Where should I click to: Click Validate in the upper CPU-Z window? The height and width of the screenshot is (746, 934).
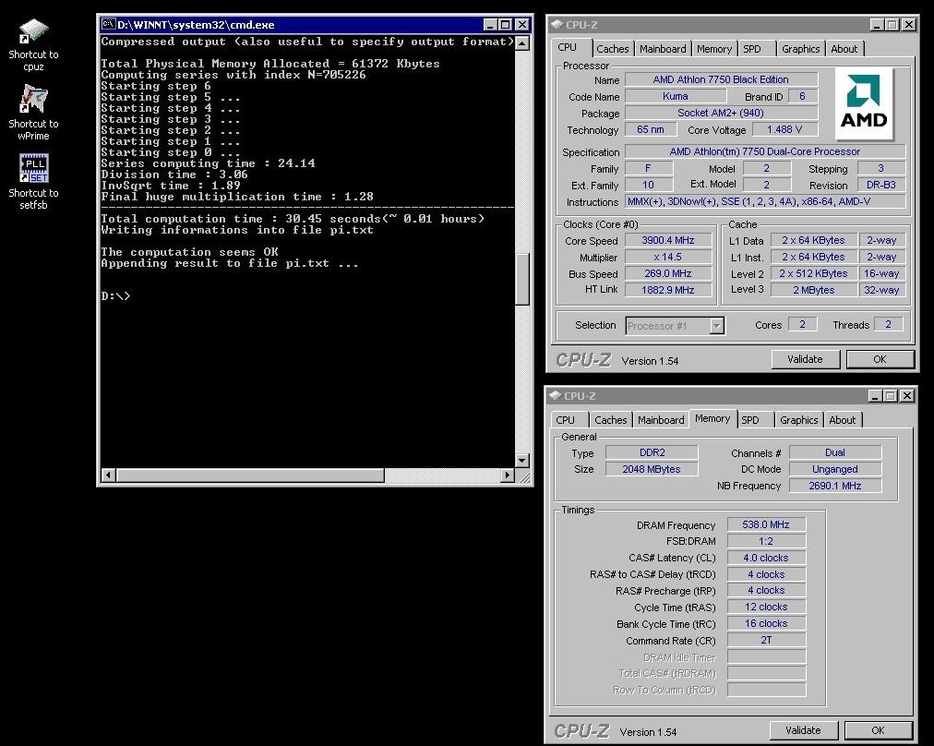click(x=806, y=359)
